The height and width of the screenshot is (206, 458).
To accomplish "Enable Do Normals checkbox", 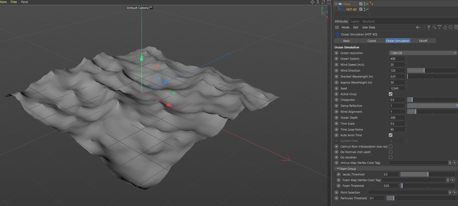I will coord(390,152).
